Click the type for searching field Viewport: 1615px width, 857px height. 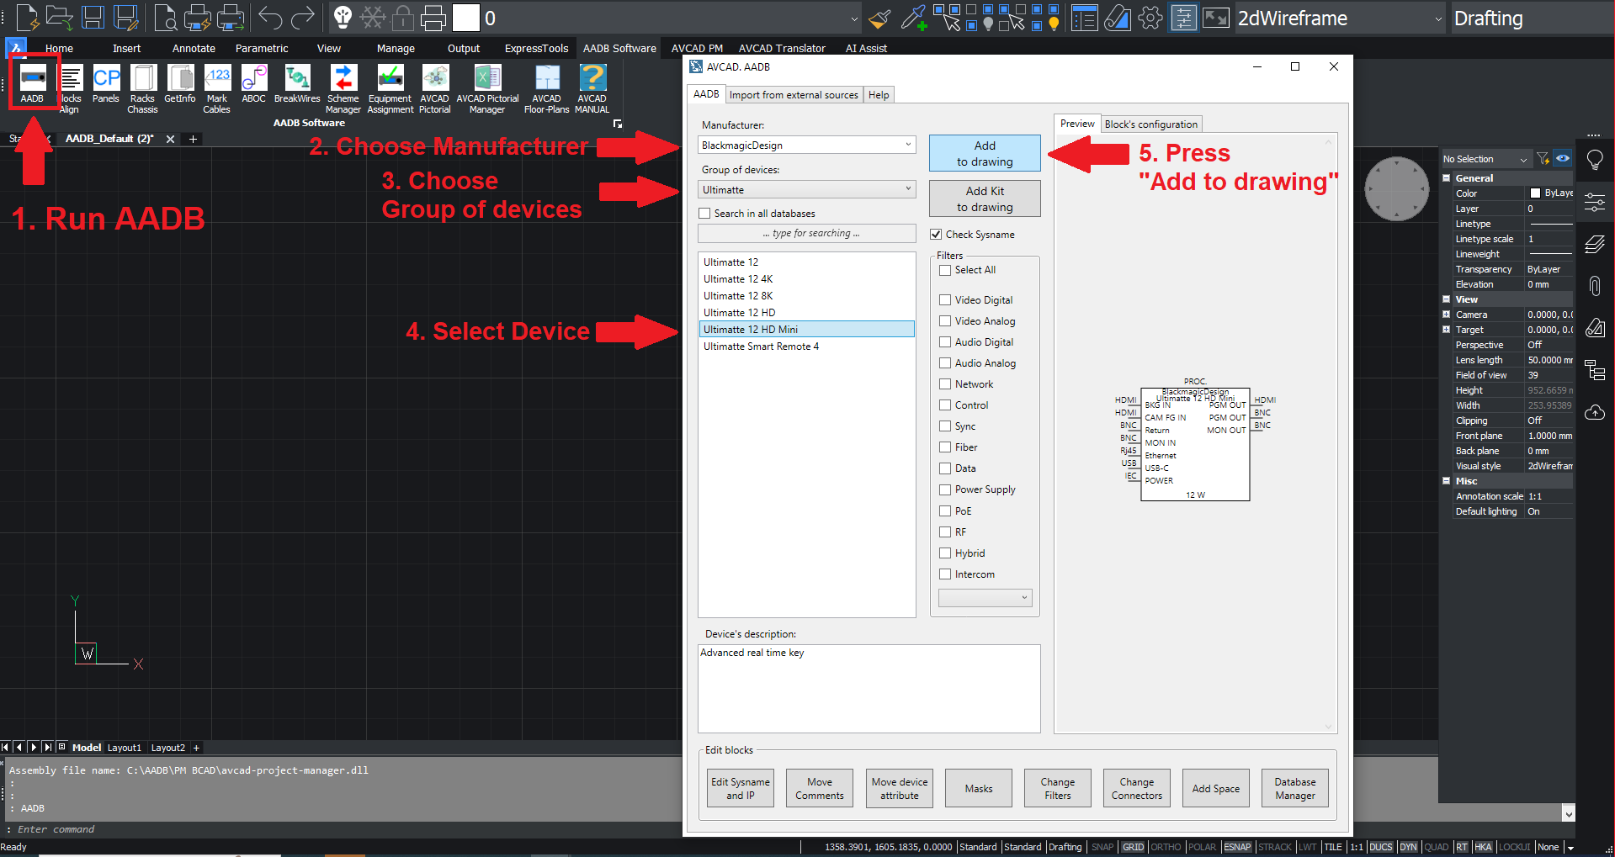tap(806, 233)
